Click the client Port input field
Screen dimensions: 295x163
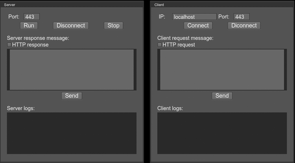pos(241,17)
